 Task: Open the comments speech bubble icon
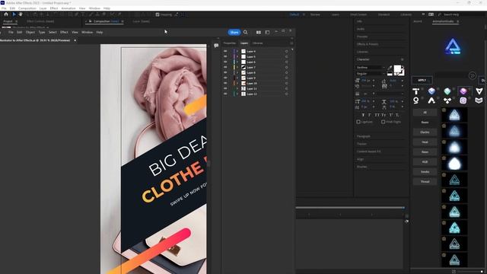click(x=216, y=46)
